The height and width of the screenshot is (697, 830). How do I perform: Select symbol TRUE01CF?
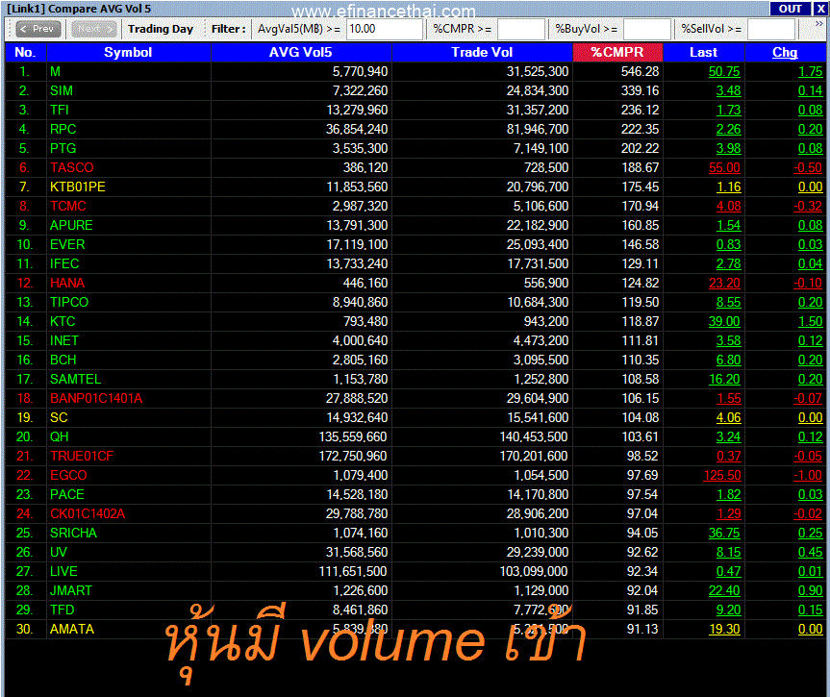pyautogui.click(x=82, y=457)
